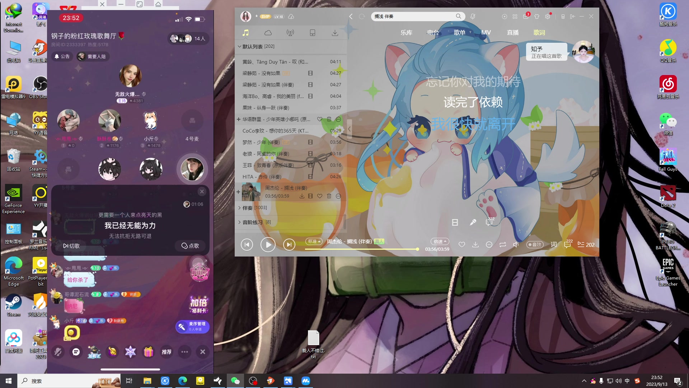The height and width of the screenshot is (388, 689).
Task: Delete 周杰伦 - 搁浅 (伴奏) from playlist
Action: 329,196
